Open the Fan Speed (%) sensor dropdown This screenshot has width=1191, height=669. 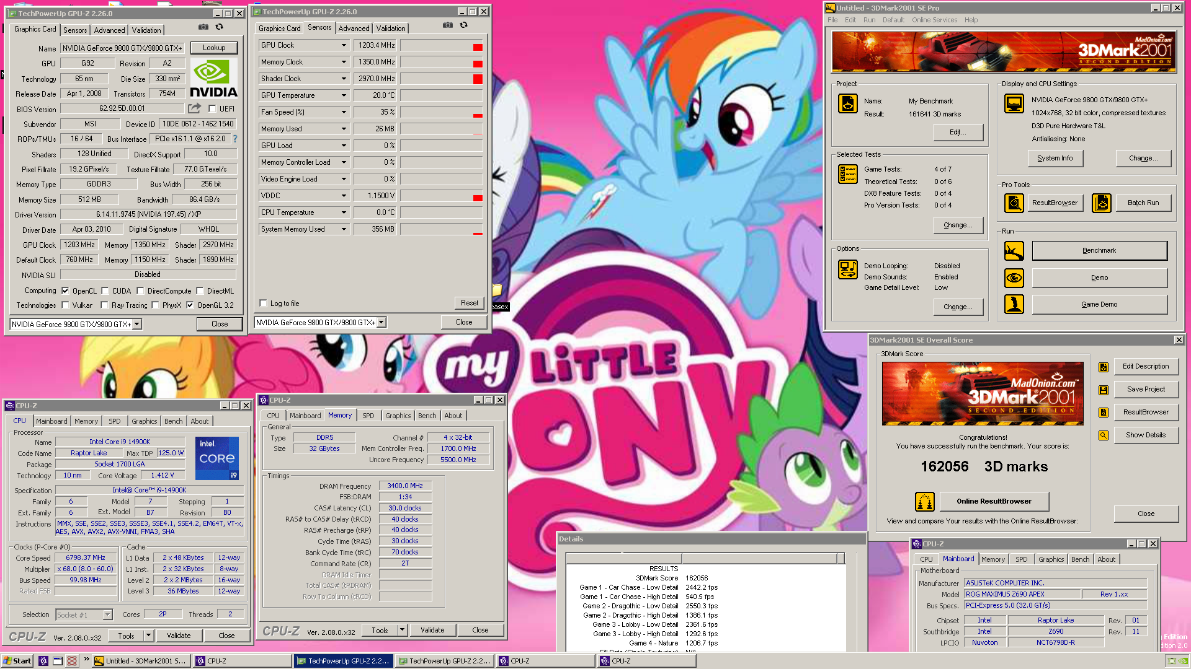(344, 112)
